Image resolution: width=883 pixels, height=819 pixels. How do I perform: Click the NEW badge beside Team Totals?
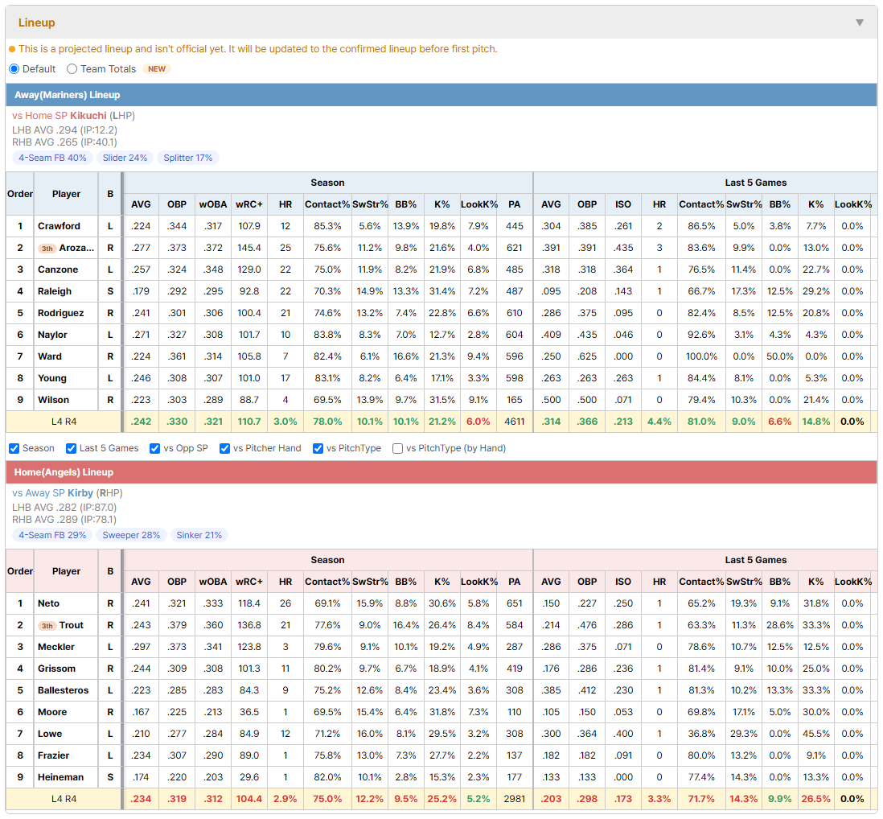[x=157, y=68]
